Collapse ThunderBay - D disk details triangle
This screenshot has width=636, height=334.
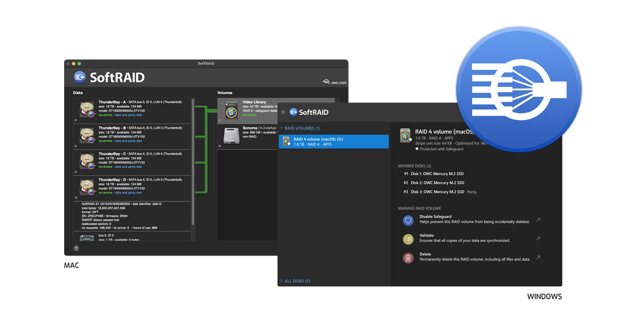point(76,198)
